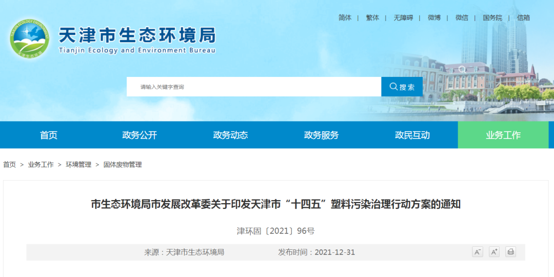Switch to 繁体 traditional Chinese
This screenshot has height=277, width=554.
372,17
